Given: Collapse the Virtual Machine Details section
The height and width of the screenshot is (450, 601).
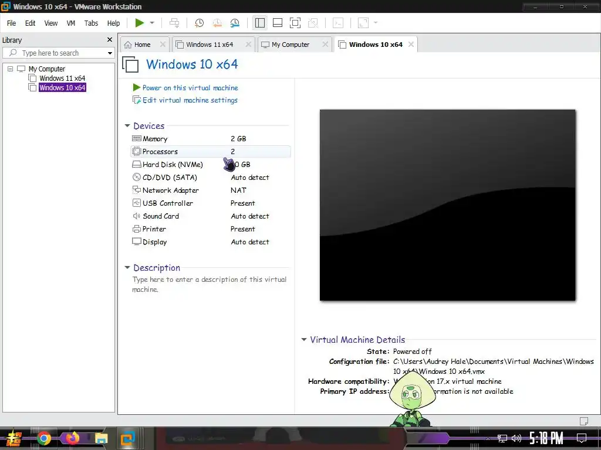Looking at the screenshot, I should pos(304,339).
